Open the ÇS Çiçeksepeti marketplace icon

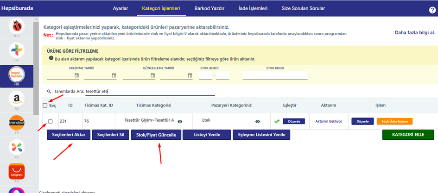click(17, 147)
